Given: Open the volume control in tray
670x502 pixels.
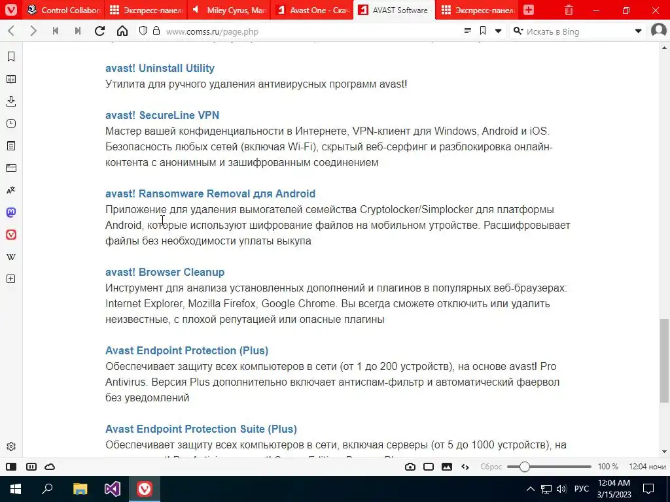Looking at the screenshot, I should 561,489.
